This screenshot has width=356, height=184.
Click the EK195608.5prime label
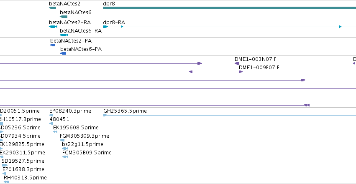pos(76,128)
